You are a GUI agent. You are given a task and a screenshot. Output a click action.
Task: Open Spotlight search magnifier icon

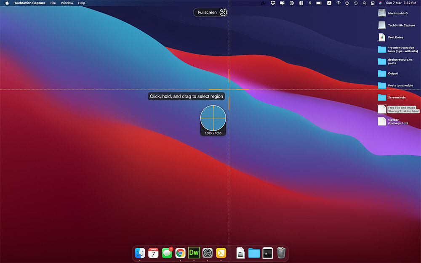pos(364,3)
